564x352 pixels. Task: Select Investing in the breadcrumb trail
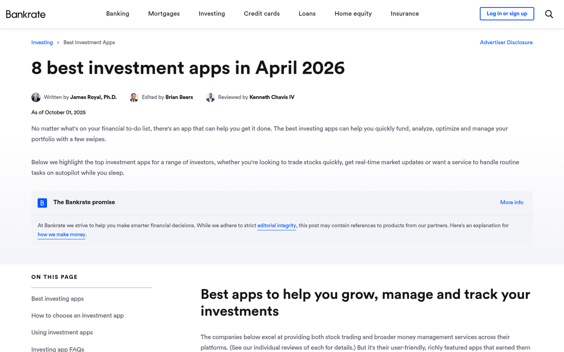point(42,42)
